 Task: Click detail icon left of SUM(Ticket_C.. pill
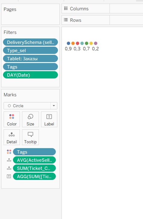click(9, 168)
